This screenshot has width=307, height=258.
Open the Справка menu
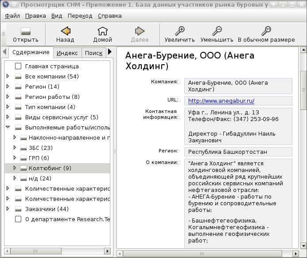(x=110, y=16)
